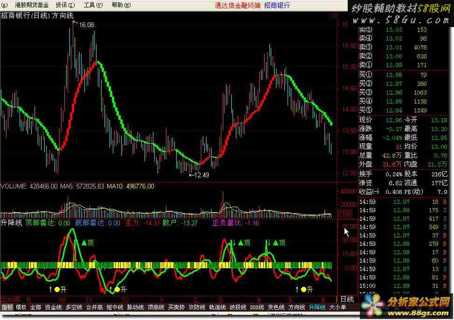Select the 14:59 trade with 349 volume
This screenshot has height=320, width=454.
403,227
